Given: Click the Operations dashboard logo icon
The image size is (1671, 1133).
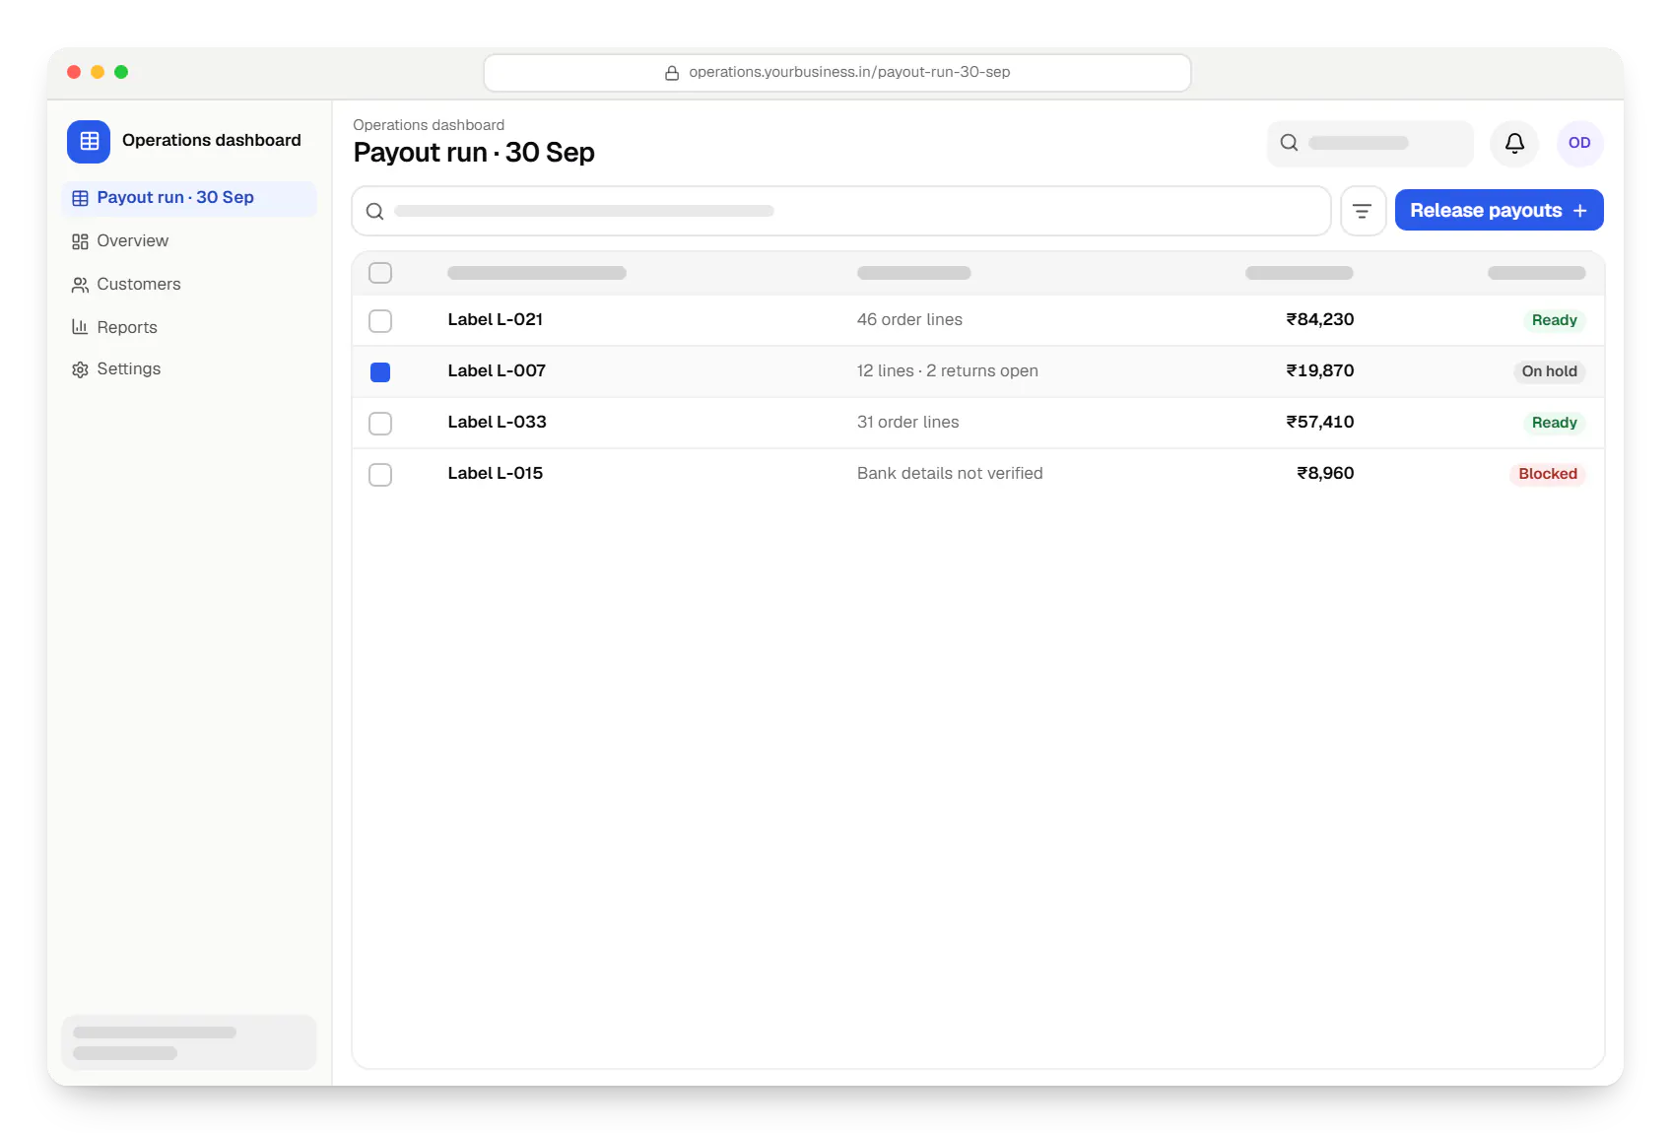Looking at the screenshot, I should pos(89,141).
